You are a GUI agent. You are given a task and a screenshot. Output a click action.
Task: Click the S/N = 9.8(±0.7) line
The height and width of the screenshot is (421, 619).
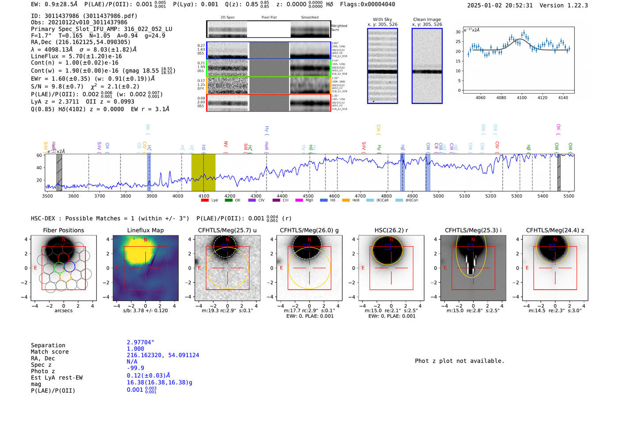pos(85,87)
